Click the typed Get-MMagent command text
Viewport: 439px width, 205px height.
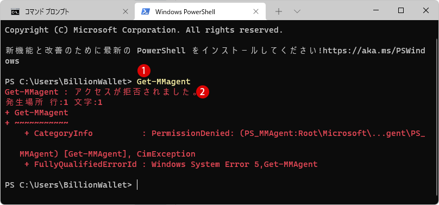(x=164, y=82)
